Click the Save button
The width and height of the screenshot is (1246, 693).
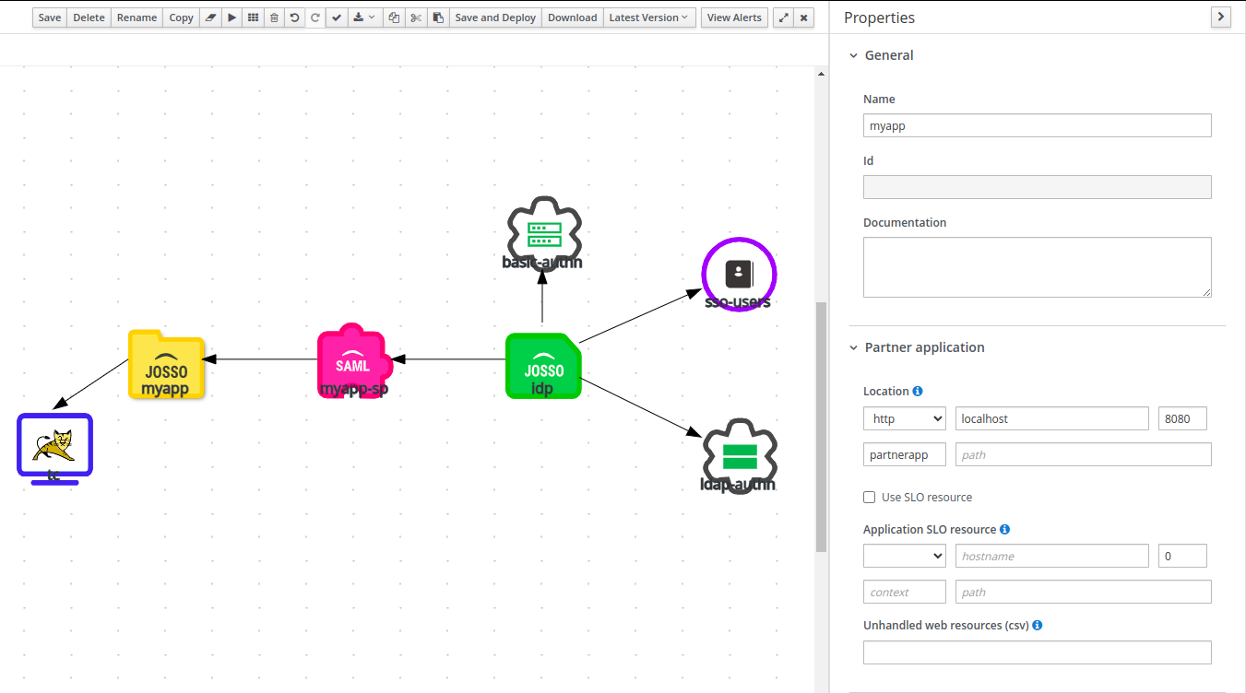click(50, 18)
